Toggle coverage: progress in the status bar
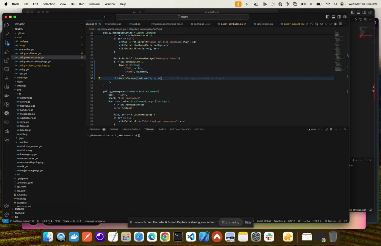The width and height of the screenshot is (381, 246). (94, 221)
